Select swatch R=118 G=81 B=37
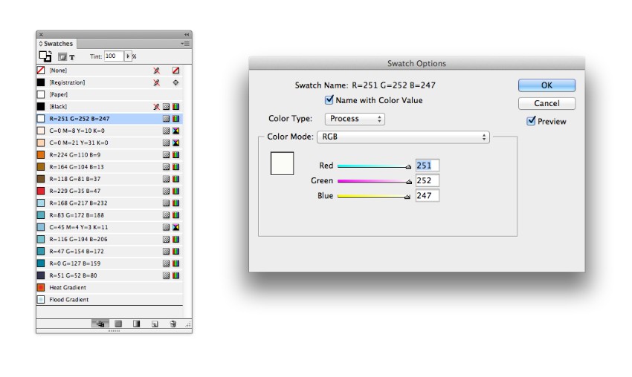632x377 pixels. (109, 179)
